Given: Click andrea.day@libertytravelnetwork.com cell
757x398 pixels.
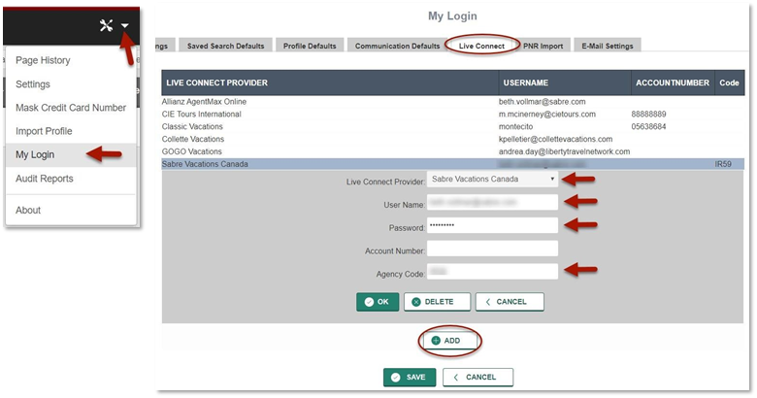Looking at the screenshot, I should click(564, 151).
